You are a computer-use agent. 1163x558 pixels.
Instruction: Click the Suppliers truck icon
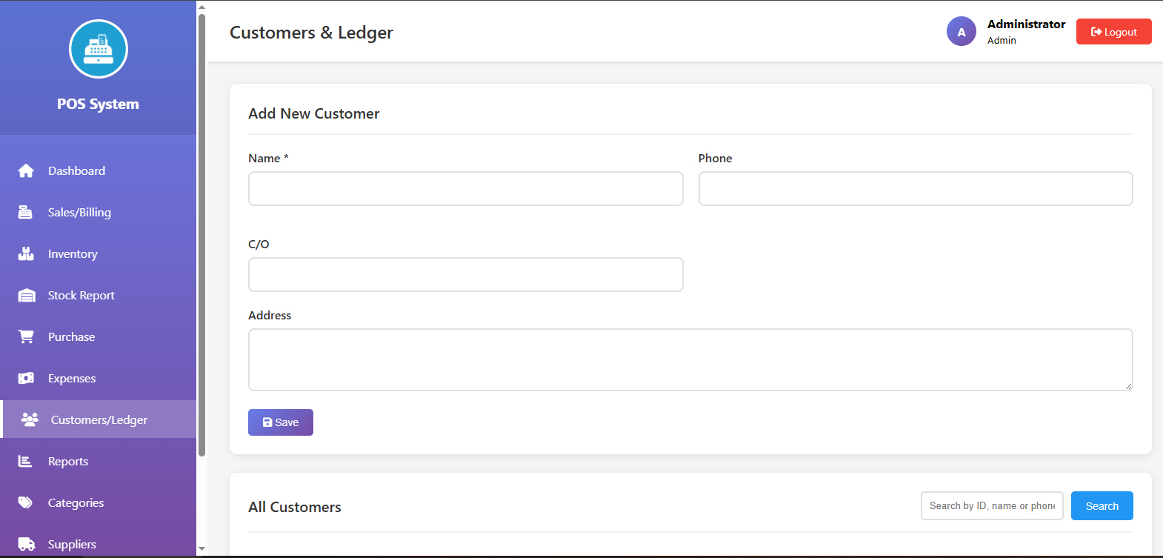[x=26, y=545]
